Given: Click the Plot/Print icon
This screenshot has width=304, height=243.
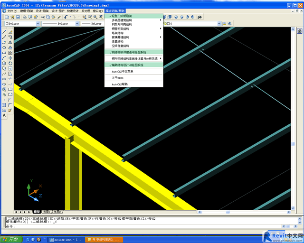Looking at the screenshot, I should [25, 17].
